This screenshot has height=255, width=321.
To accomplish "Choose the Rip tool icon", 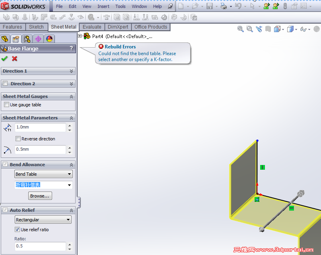I will point(174,17).
